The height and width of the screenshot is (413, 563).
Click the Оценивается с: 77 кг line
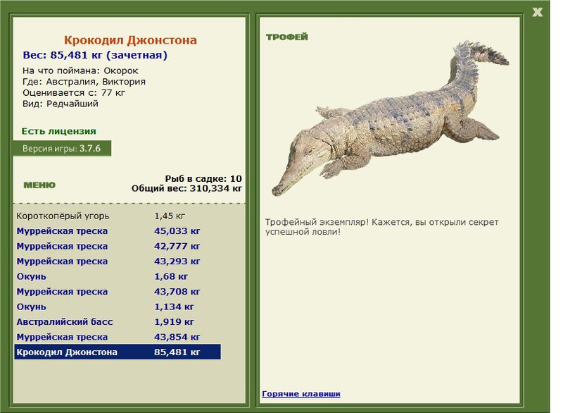click(x=74, y=93)
